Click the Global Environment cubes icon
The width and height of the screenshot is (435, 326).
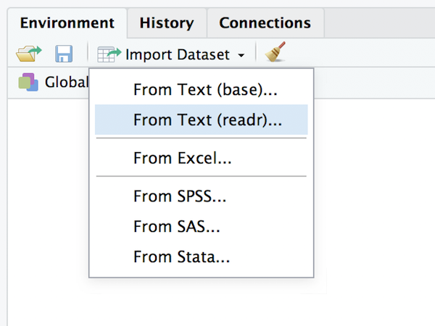[28, 82]
